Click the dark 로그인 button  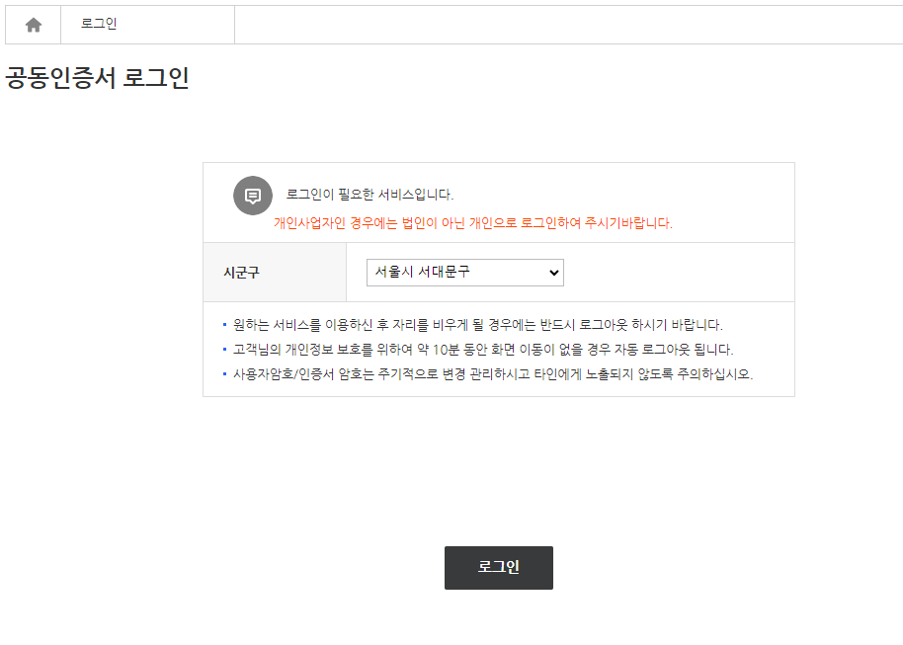click(499, 568)
